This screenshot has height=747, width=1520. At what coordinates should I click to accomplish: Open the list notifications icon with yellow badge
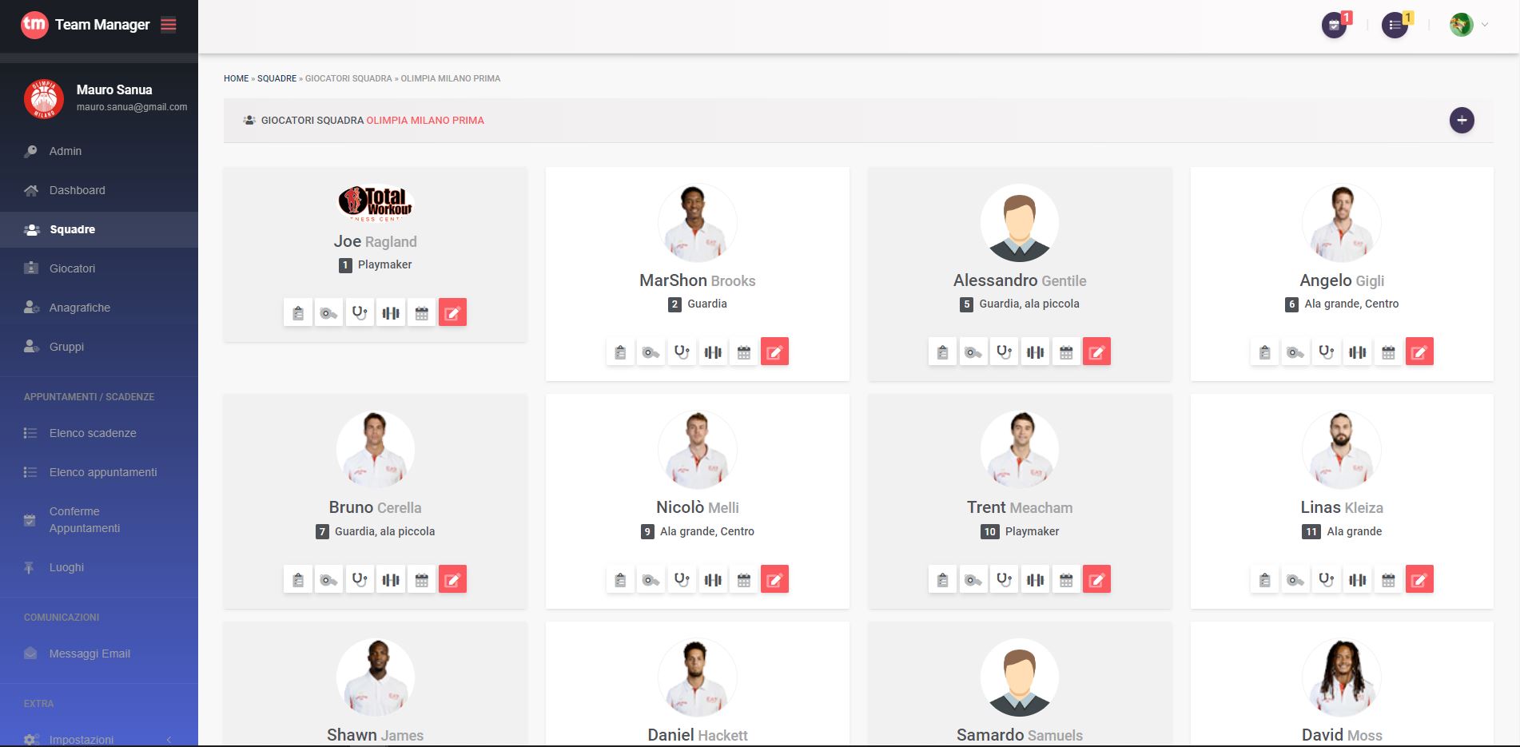[1395, 26]
